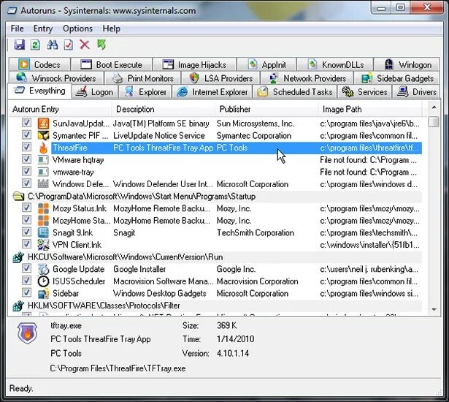
Task: Click the vertical scrollbar thumb
Action: 434,121
